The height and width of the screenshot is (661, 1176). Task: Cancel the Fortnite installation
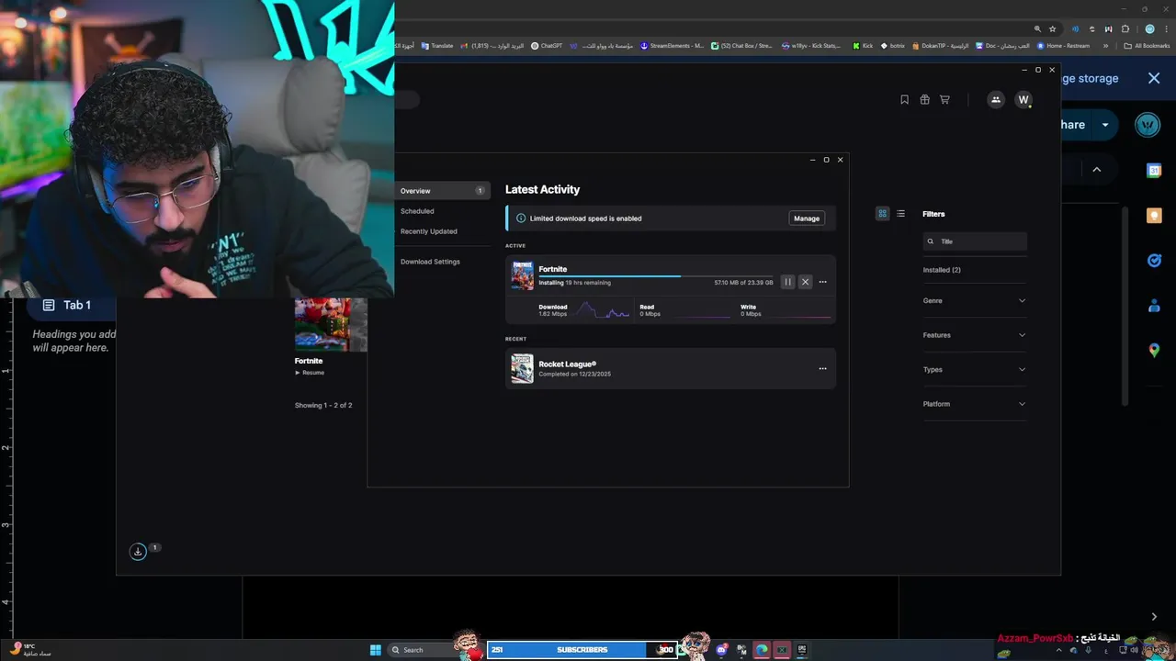805,282
